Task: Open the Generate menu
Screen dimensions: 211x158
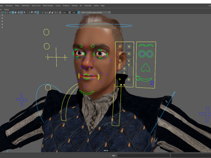Action: coord(88,6)
